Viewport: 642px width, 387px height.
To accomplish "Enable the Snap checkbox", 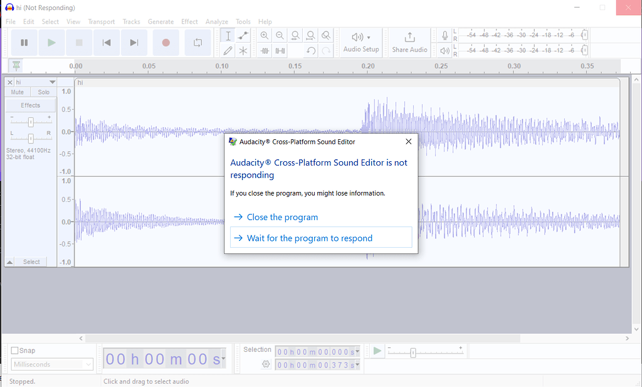I will (14, 350).
